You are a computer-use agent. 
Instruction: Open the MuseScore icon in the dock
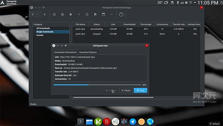(115, 122)
